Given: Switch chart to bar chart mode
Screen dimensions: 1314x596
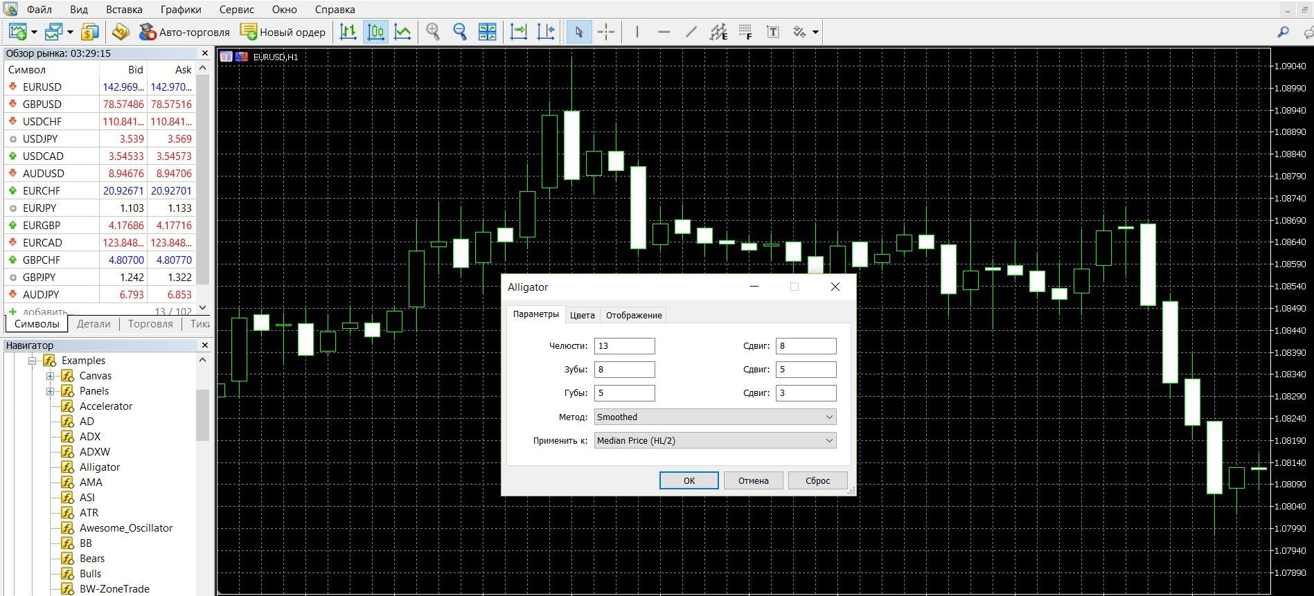Looking at the screenshot, I should pyautogui.click(x=348, y=32).
